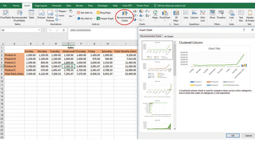The width and height of the screenshot is (255, 141).
Task: Open Recommended PivotTables
Action: point(19,16)
